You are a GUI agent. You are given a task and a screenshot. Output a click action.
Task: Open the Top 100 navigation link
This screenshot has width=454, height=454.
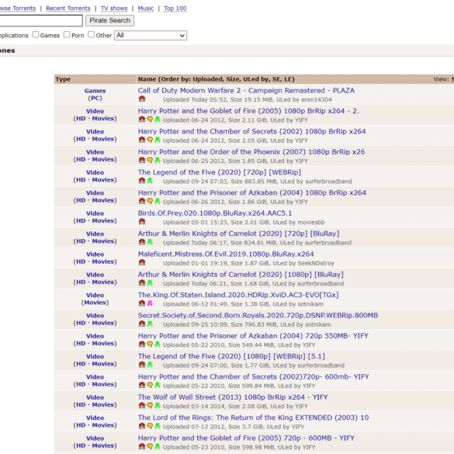pos(175,9)
